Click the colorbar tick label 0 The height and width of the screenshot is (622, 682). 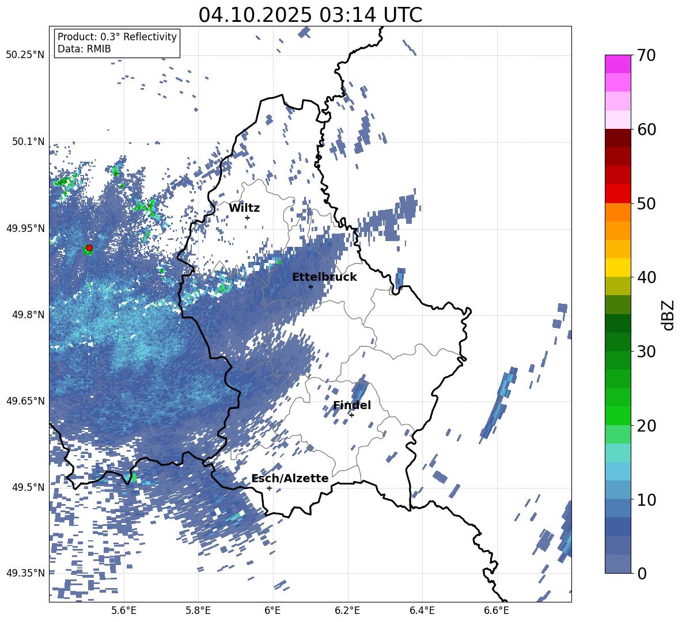pyautogui.click(x=642, y=574)
